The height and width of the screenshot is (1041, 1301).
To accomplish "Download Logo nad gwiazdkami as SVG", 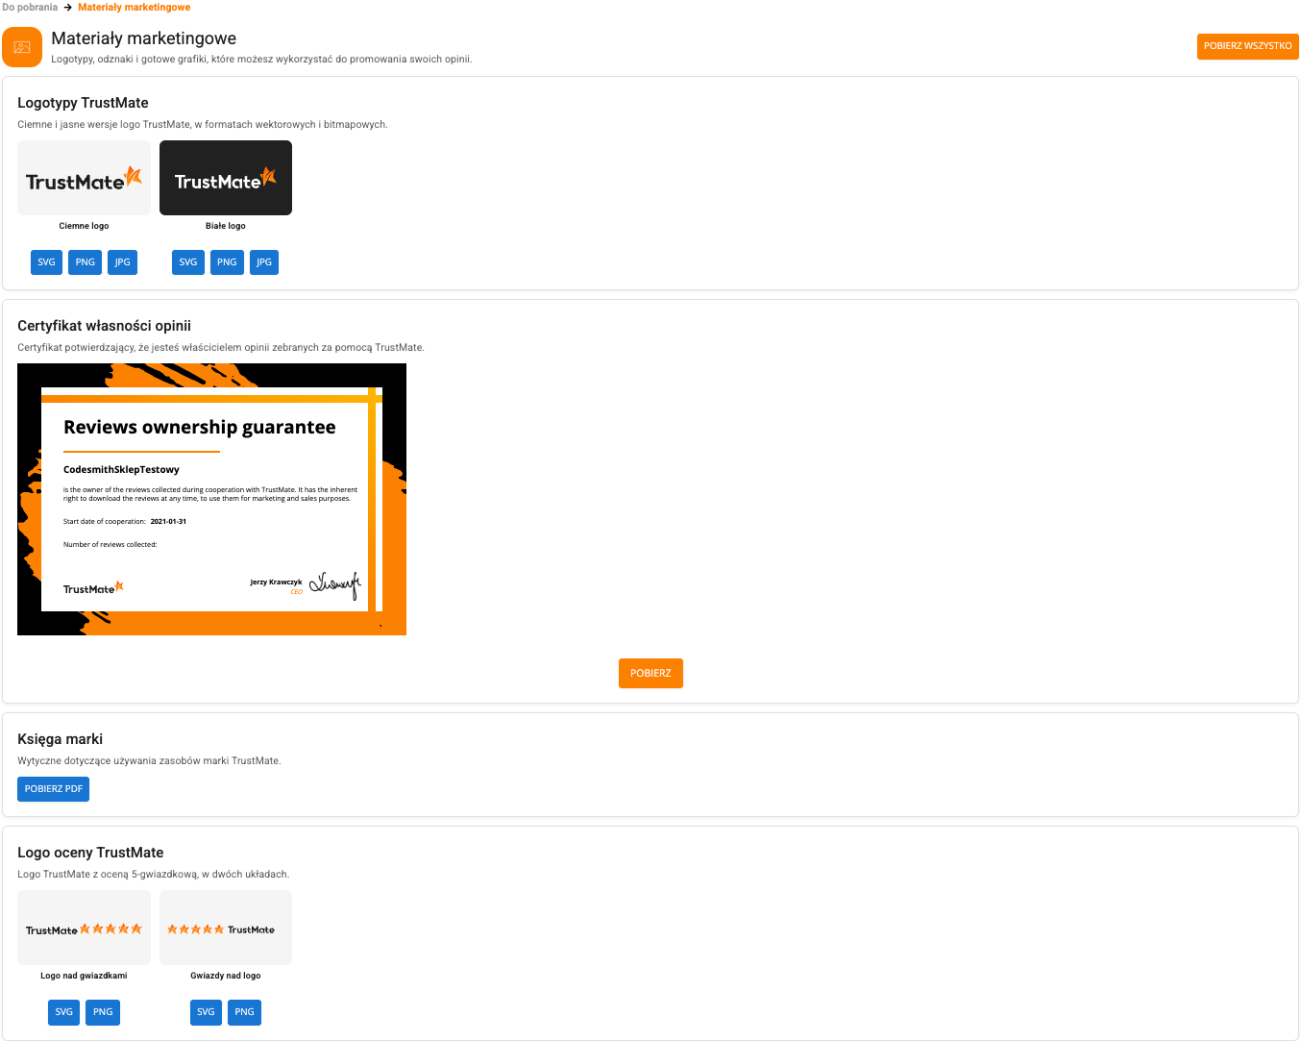I will click(x=64, y=1012).
